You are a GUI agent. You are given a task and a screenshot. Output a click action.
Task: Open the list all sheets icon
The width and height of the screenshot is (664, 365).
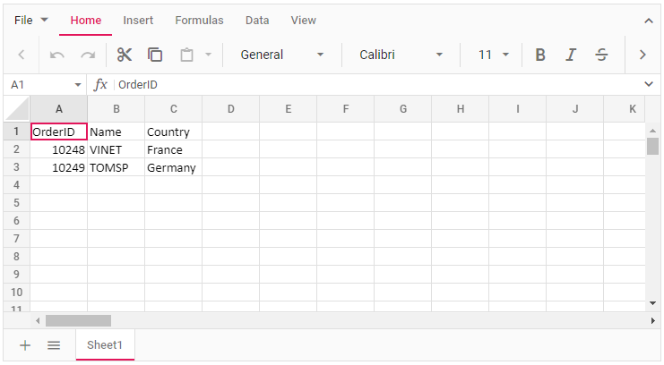coord(54,344)
